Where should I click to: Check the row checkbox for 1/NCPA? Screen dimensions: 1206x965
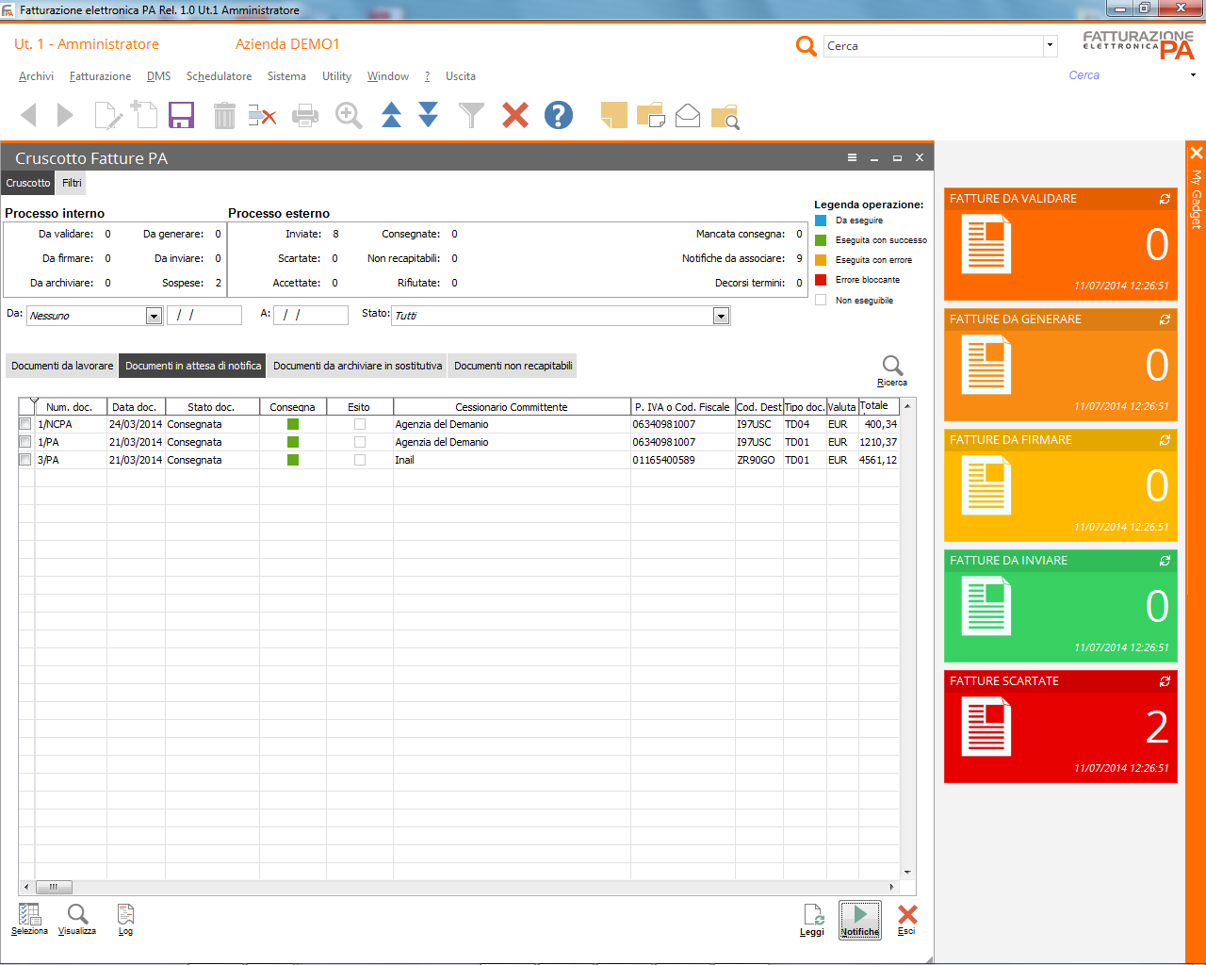click(x=25, y=424)
